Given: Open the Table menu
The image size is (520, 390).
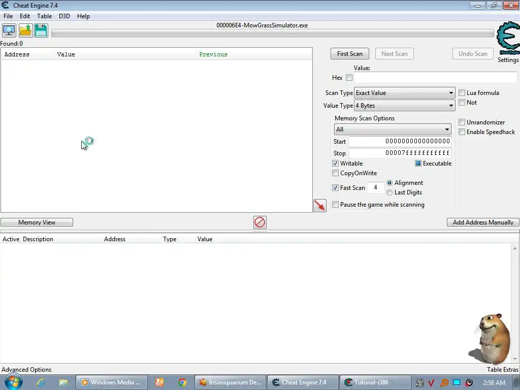Looking at the screenshot, I should (44, 16).
